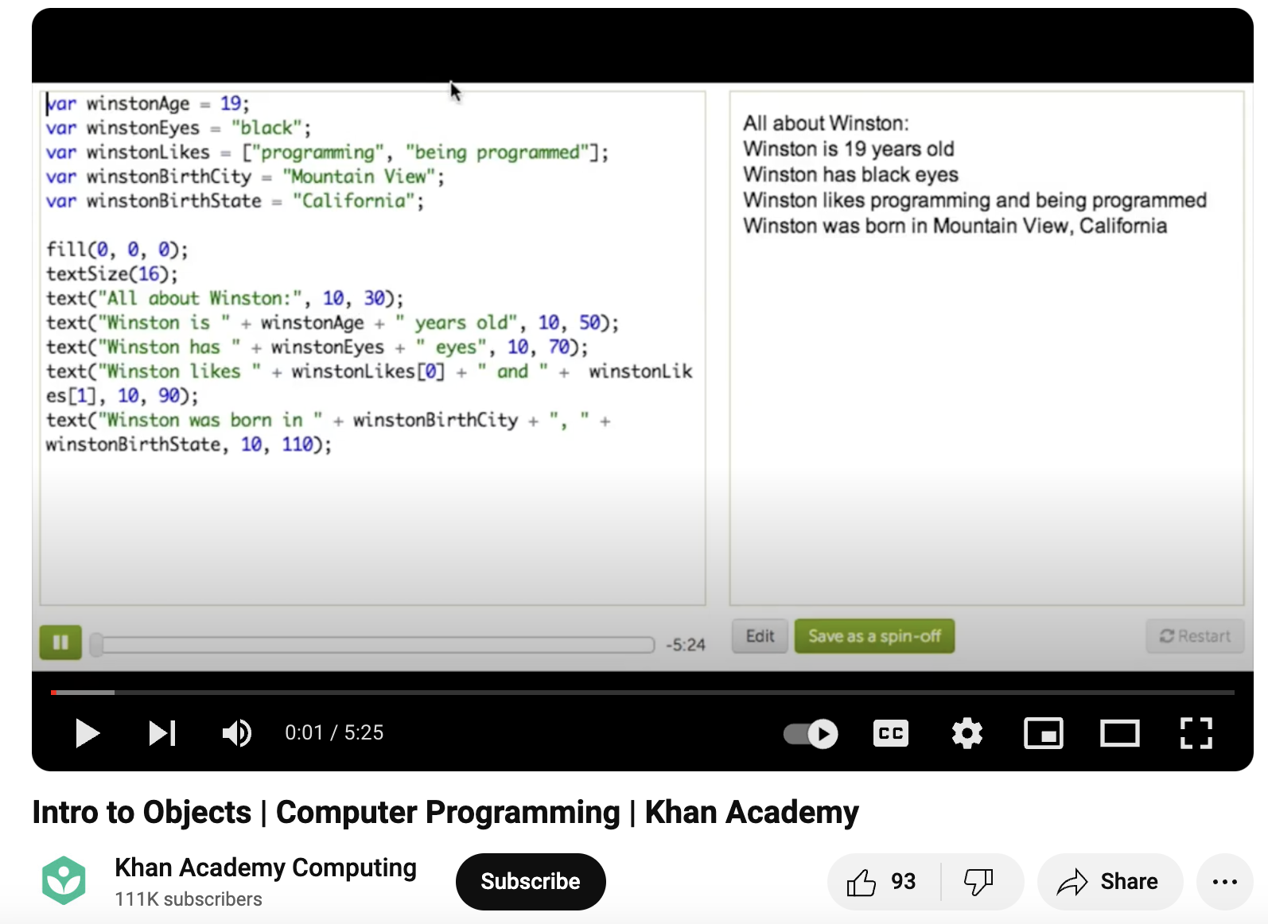Click the green pause button in Khan player
The image size is (1268, 924).
pyautogui.click(x=60, y=643)
